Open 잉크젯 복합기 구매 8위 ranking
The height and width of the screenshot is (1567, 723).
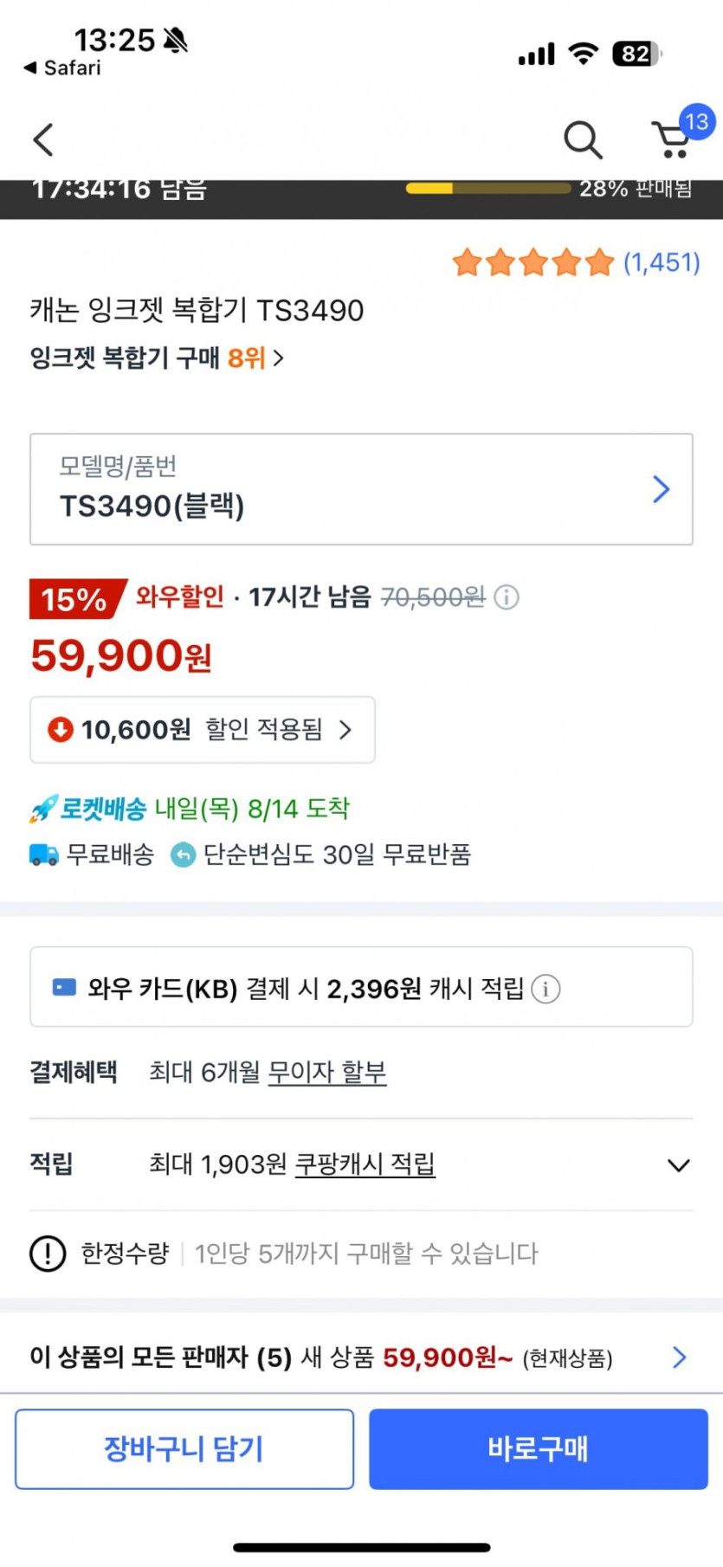(x=157, y=358)
